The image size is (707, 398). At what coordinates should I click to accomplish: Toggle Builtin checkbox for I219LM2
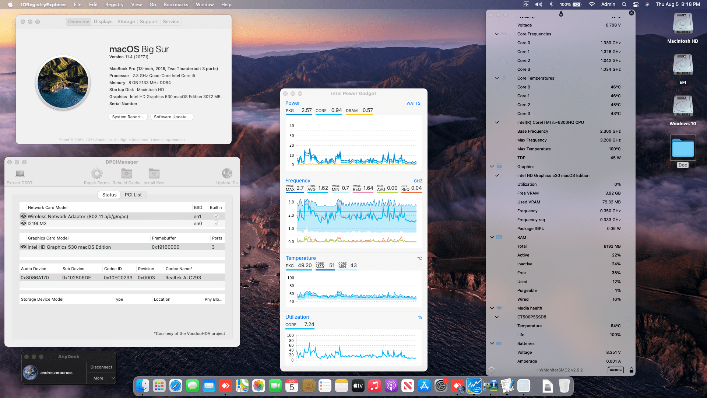(x=217, y=223)
